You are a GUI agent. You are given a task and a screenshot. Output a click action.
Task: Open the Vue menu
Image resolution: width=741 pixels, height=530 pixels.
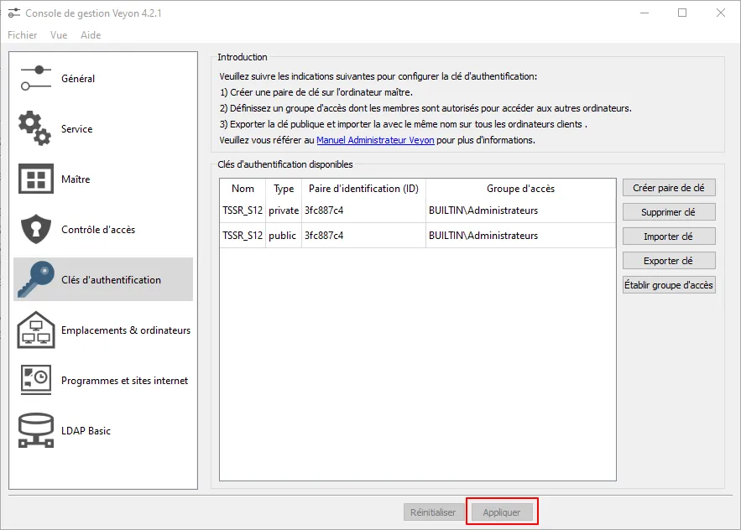point(59,35)
